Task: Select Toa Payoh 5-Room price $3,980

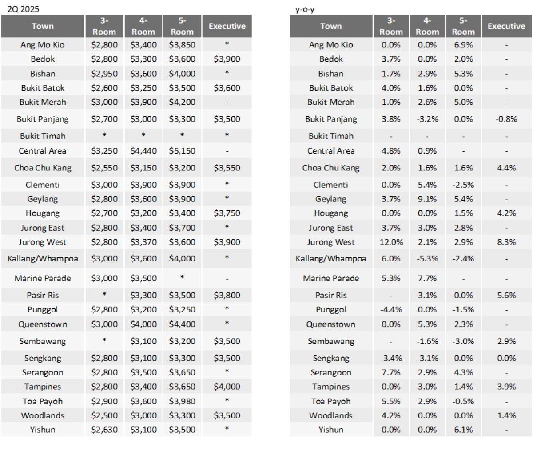Action: click(x=182, y=401)
